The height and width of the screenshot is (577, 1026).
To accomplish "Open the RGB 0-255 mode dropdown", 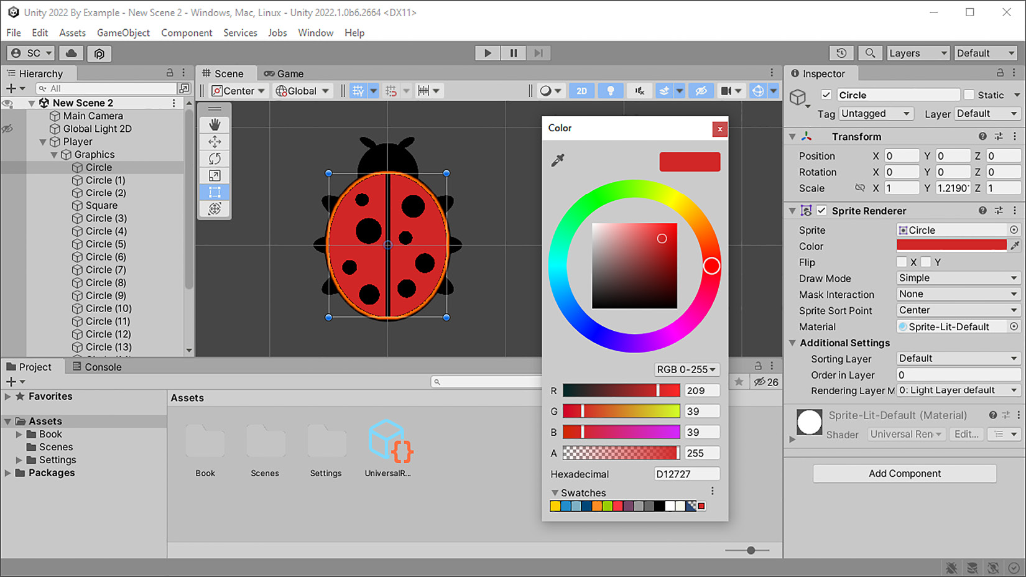I will 686,369.
